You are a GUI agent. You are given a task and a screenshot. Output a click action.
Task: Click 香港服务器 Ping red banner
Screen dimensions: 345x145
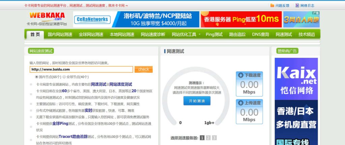241,19
